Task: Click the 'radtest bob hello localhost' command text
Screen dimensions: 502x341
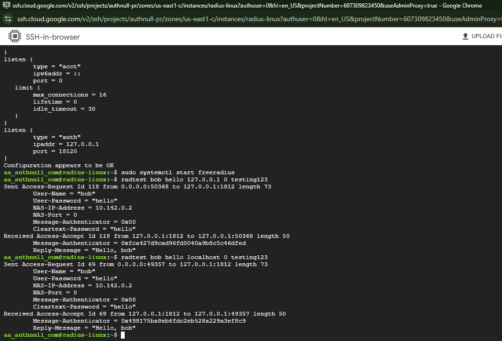Action: 194,257
